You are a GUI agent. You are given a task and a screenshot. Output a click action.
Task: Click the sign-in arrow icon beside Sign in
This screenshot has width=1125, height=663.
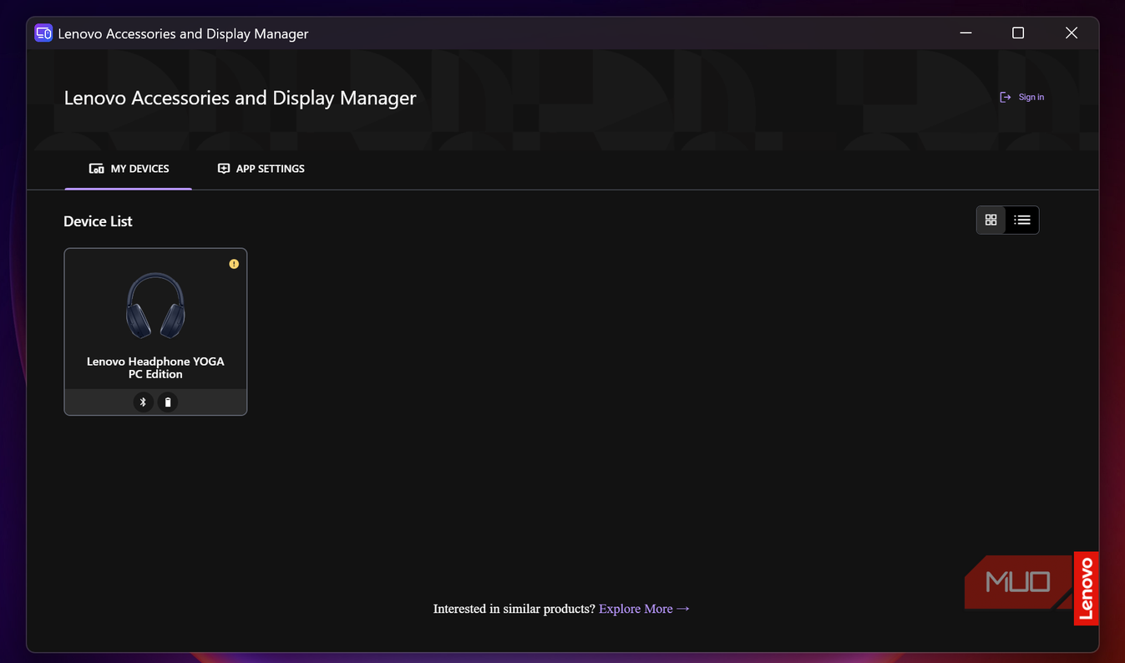tap(1006, 97)
